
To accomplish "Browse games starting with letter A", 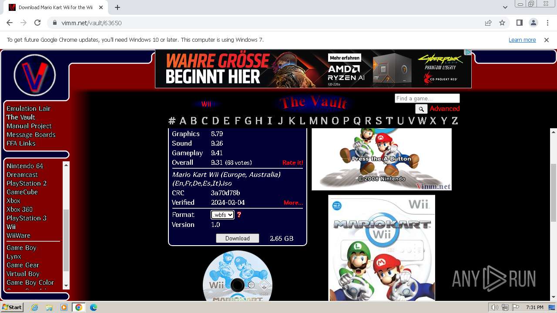I will pos(183,121).
